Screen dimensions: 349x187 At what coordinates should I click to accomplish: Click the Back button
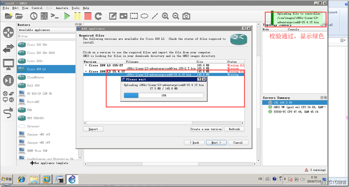click(x=194, y=143)
